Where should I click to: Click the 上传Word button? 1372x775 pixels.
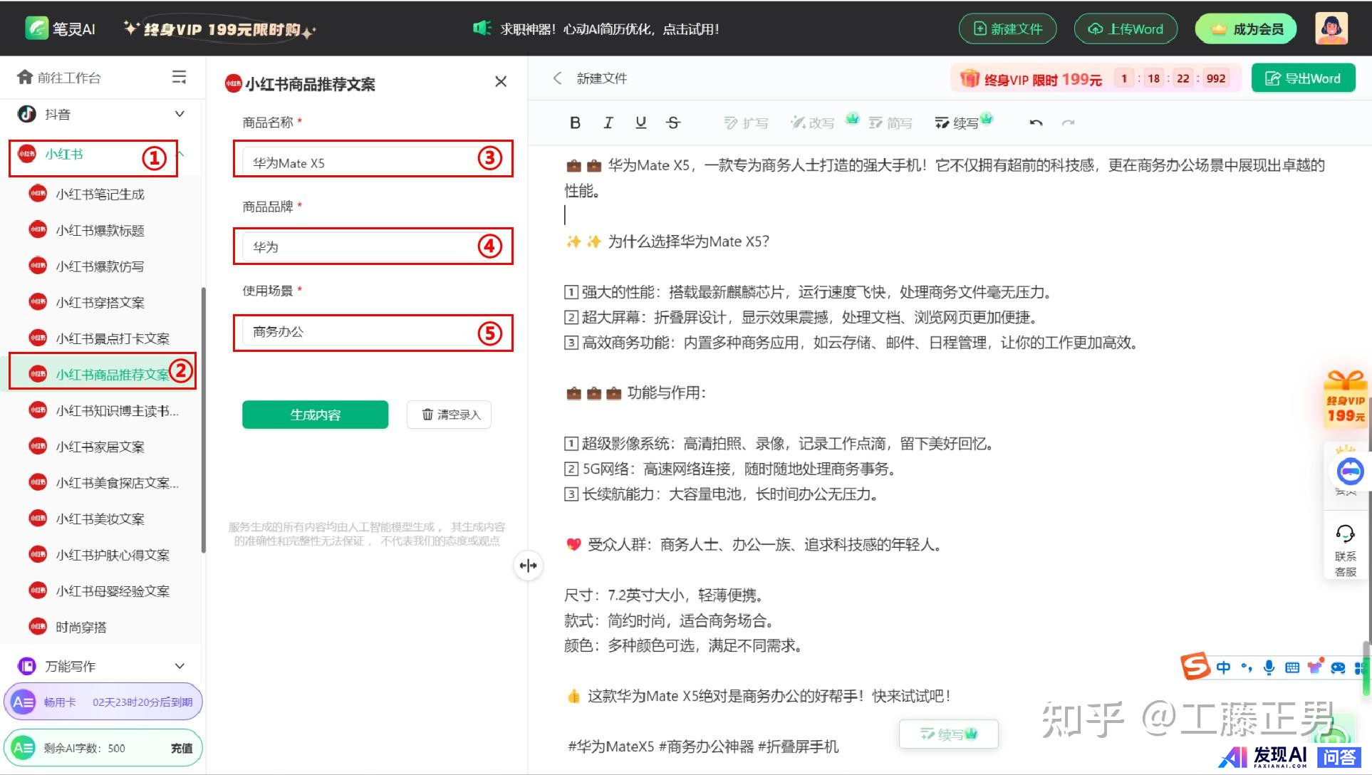(x=1126, y=28)
